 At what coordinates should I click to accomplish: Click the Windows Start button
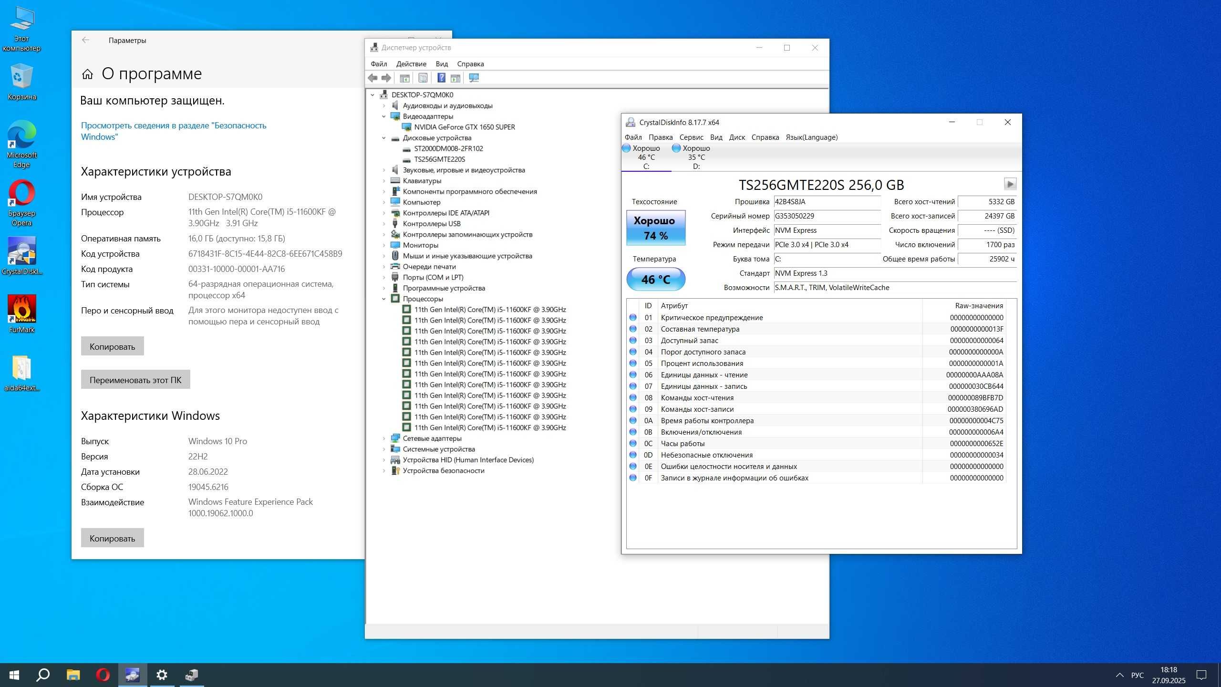[14, 675]
